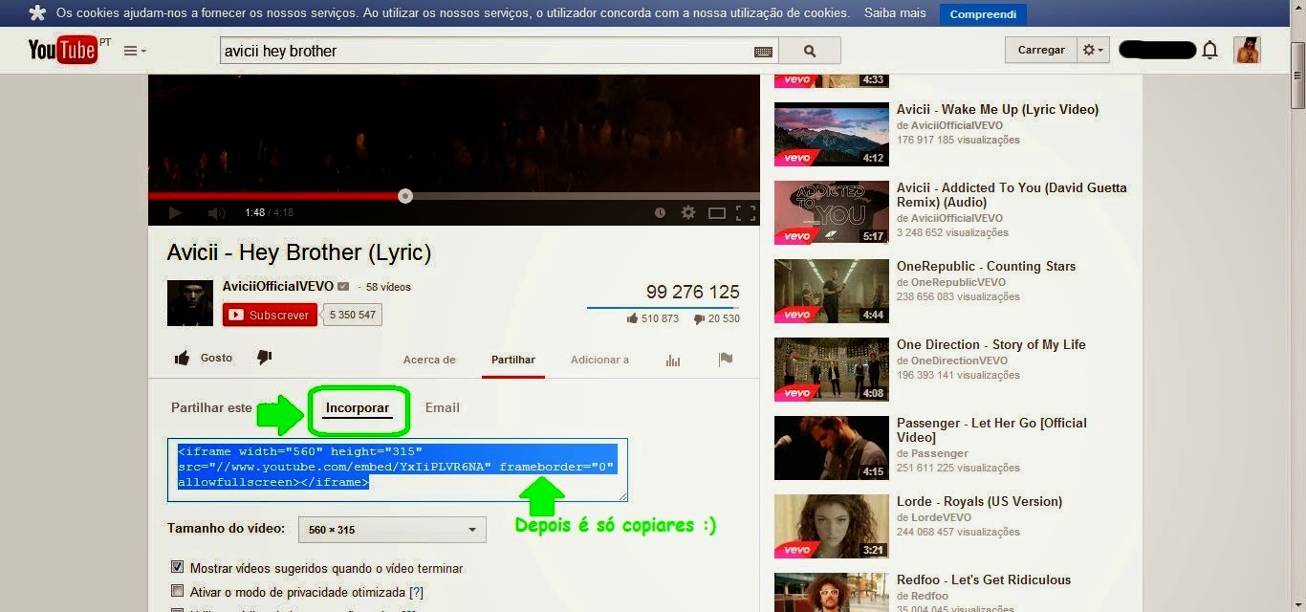Open Addicted To You (David Guetta Remix) title
This screenshot has width=1306, height=612.
point(1012,195)
